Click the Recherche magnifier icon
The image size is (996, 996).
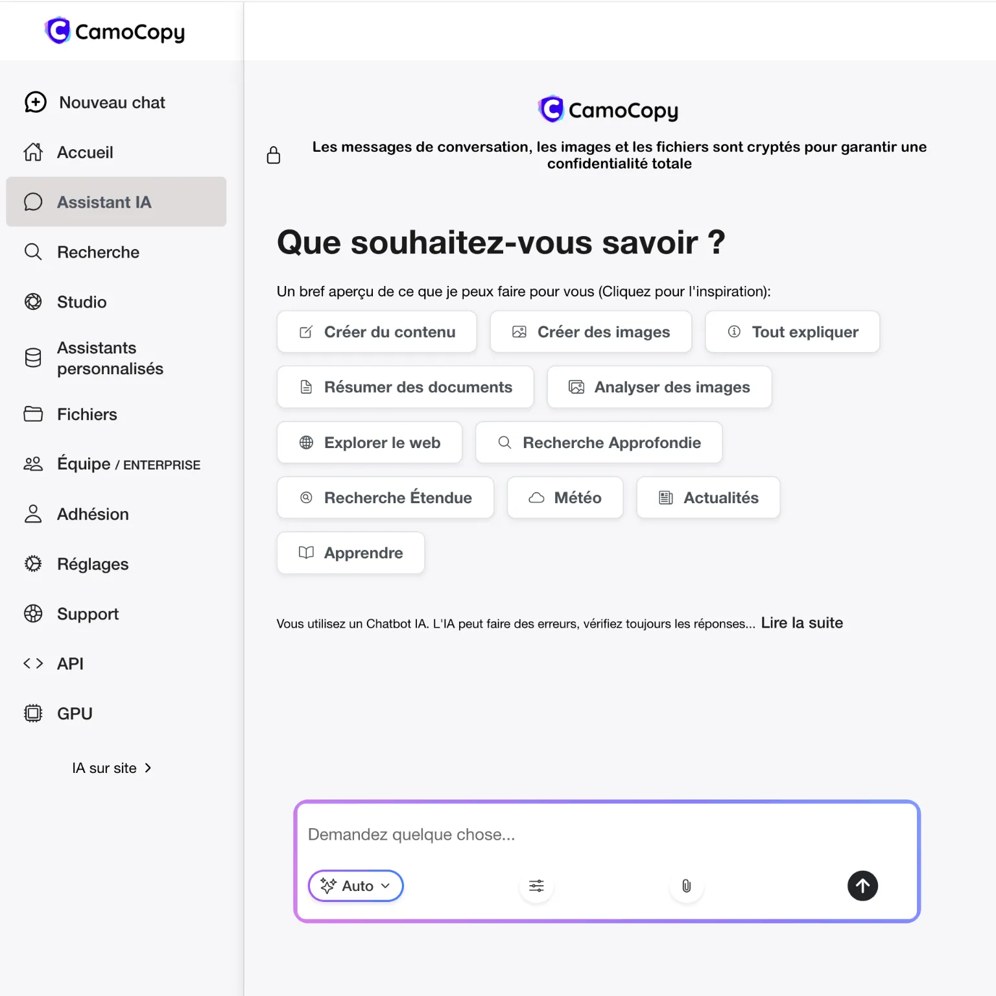tap(32, 252)
